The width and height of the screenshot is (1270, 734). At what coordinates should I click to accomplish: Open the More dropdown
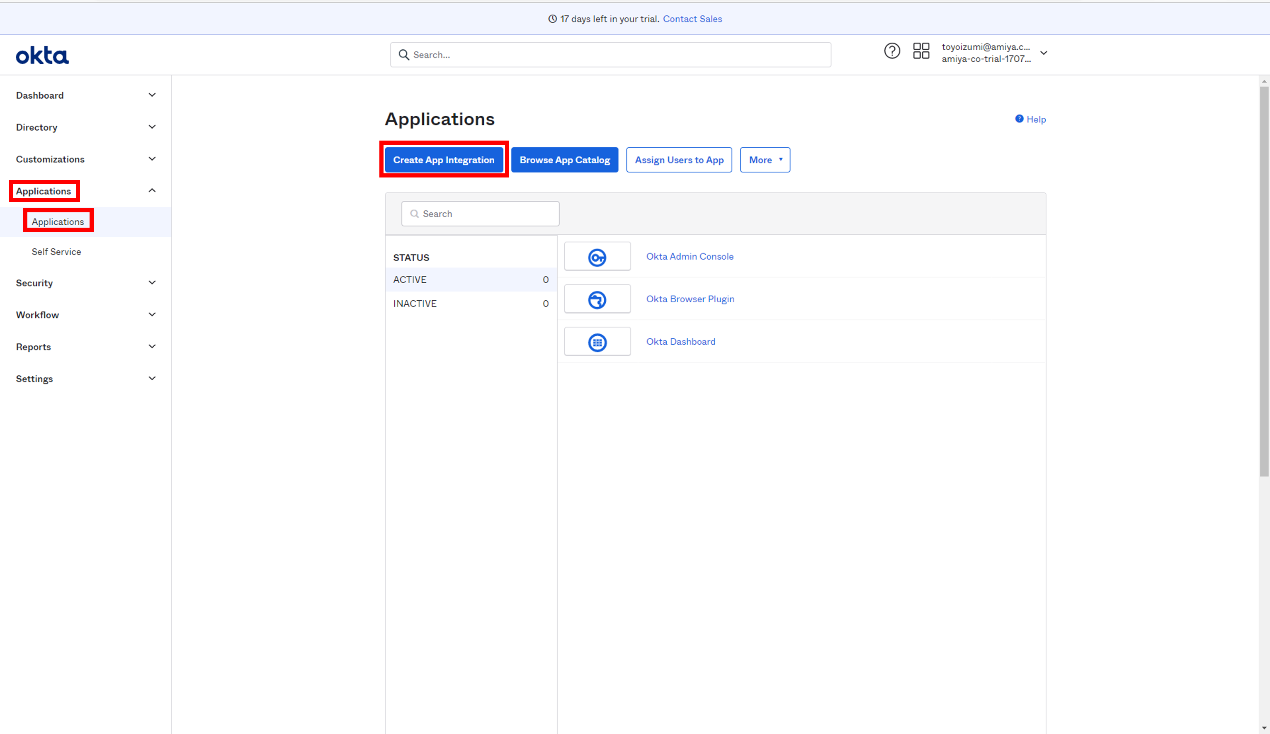pyautogui.click(x=765, y=160)
